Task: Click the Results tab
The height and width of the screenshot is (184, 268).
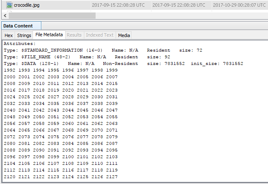Action: click(74, 35)
